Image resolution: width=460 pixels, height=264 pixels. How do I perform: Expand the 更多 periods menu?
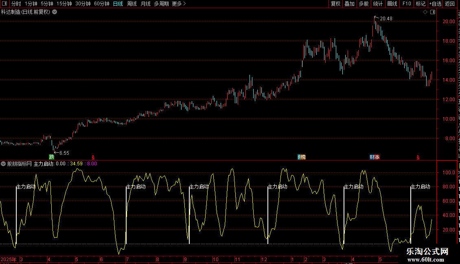179,4
